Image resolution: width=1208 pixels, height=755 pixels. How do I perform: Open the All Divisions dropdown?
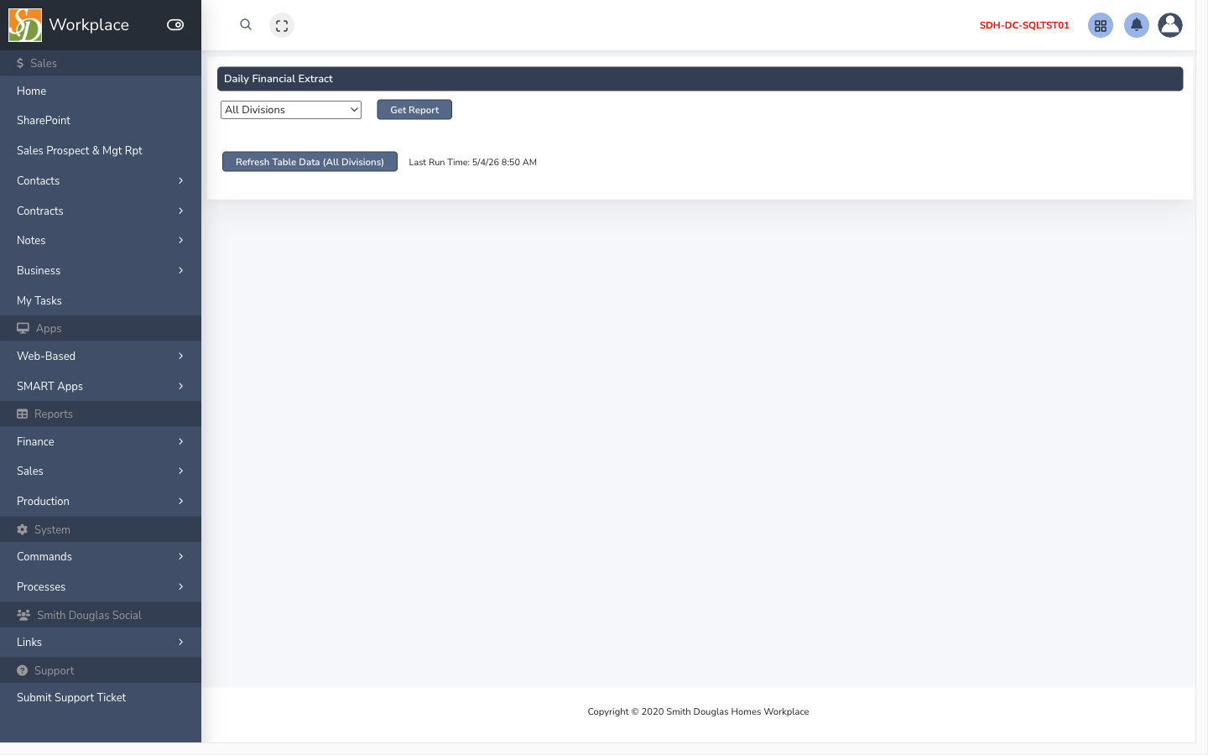point(291,110)
